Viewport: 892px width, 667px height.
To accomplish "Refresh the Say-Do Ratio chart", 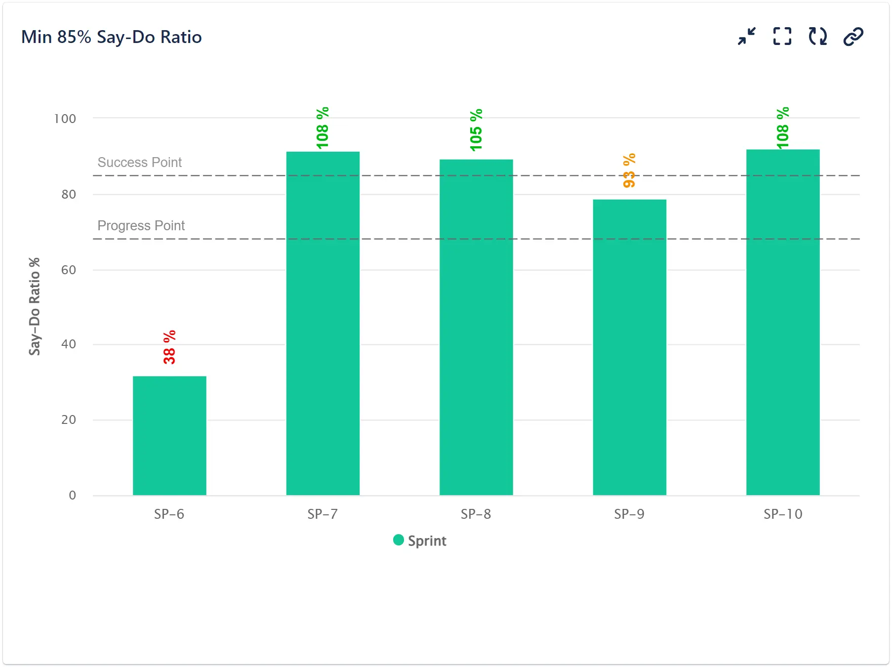I will coord(817,36).
